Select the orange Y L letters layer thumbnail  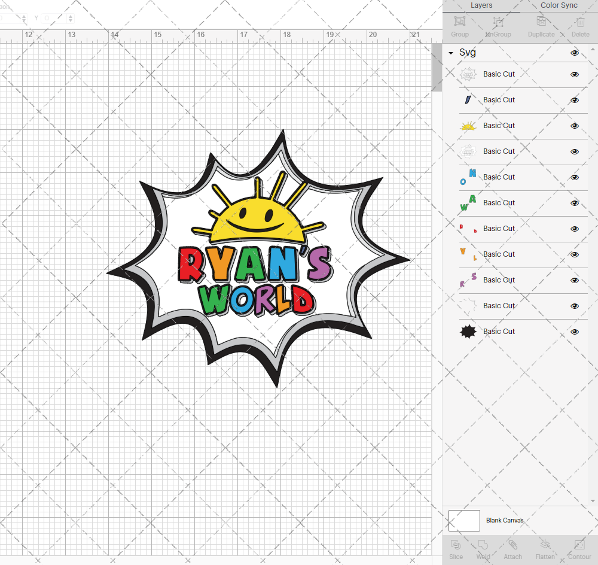pyautogui.click(x=468, y=254)
